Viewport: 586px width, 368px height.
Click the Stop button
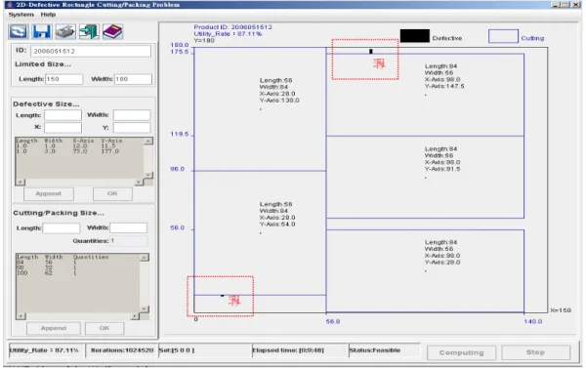click(x=535, y=352)
